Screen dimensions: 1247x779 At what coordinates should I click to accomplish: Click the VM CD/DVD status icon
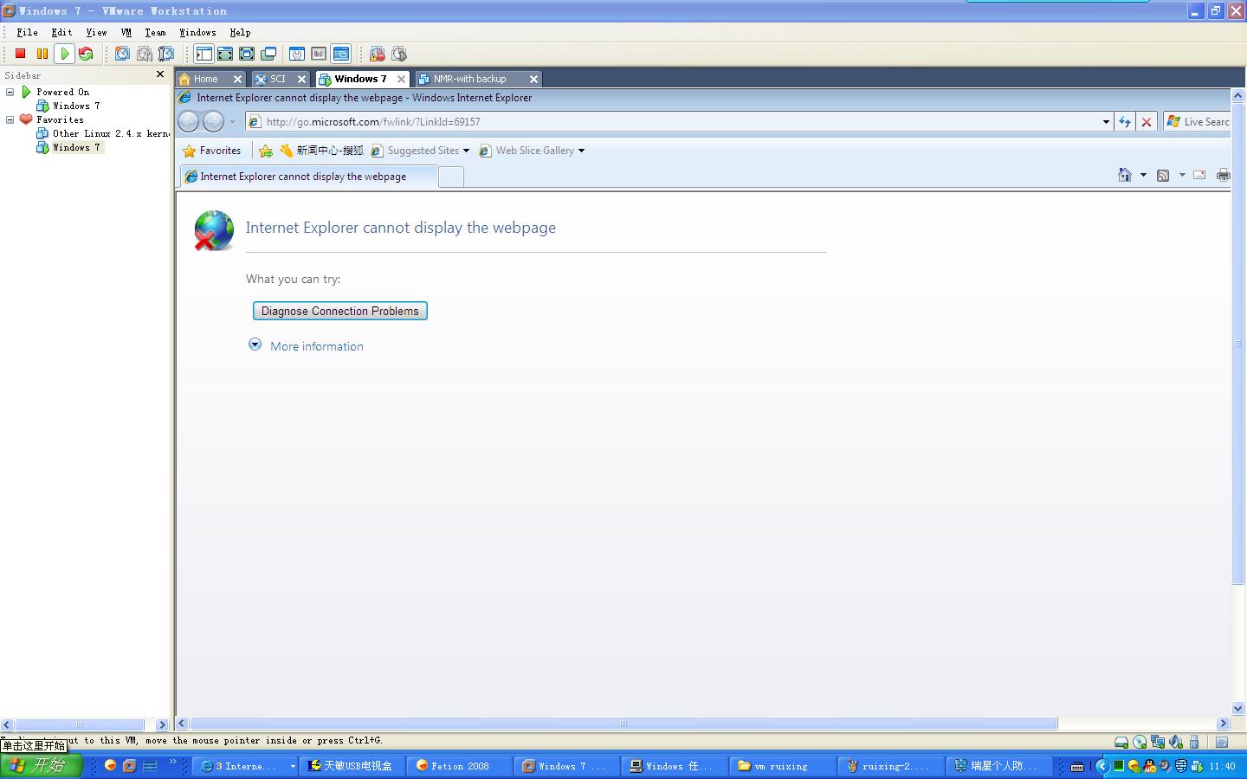tap(1140, 742)
